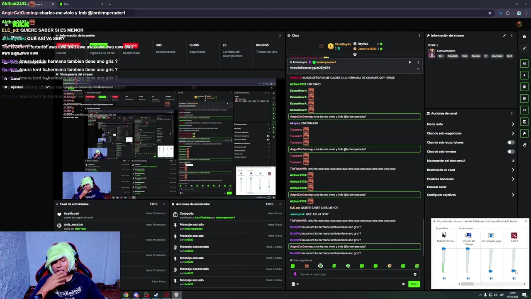Mute Dota 2 speaker icon
This screenshot has width=531, height=299.
(514, 279)
